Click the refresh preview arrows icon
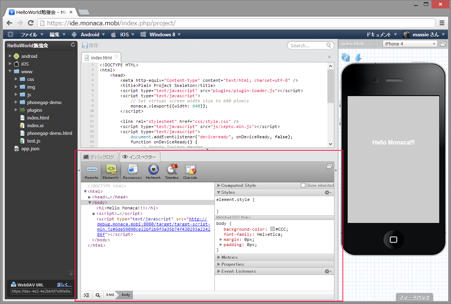The height and width of the screenshot is (304, 451). click(346, 57)
